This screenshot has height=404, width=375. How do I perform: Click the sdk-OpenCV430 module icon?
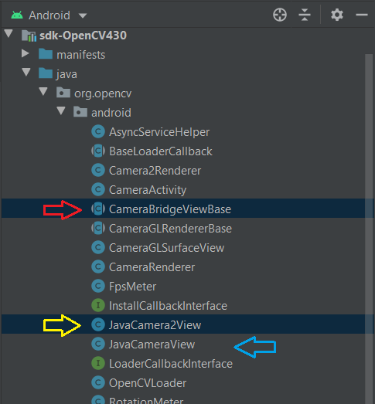pyautogui.click(x=29, y=36)
